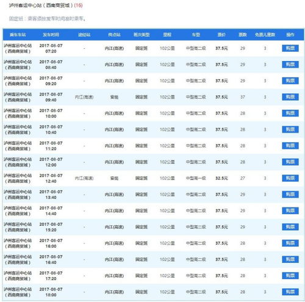Select 安岳 destination in the 09:40 row
Viewport: 305px width, 302px height.
coord(114,97)
